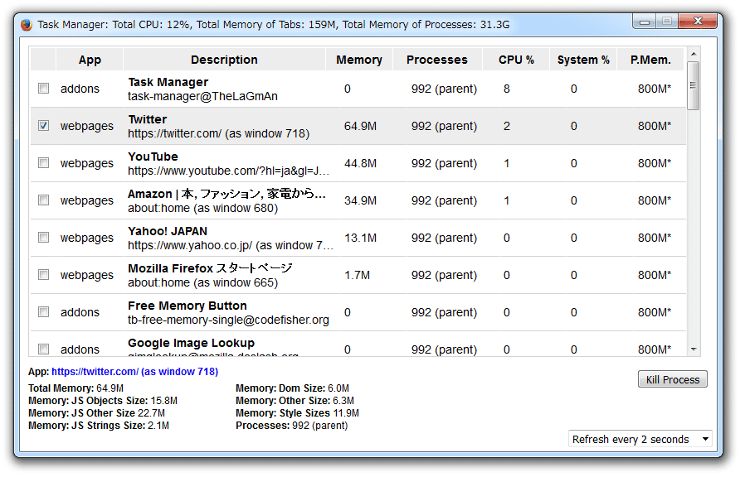Screen dimensions: 740x477
Task: Select the Amazon row checkbox
Action: 43,200
